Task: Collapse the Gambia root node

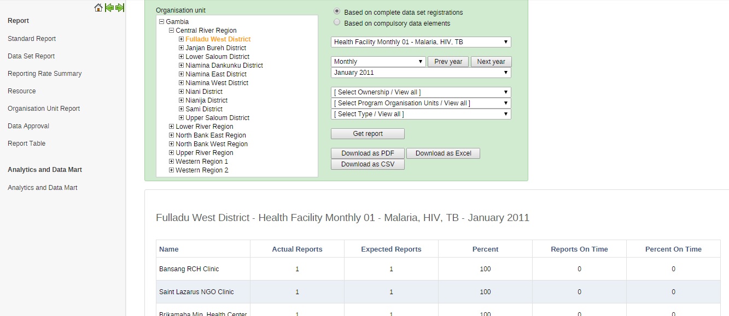Action: [161, 22]
